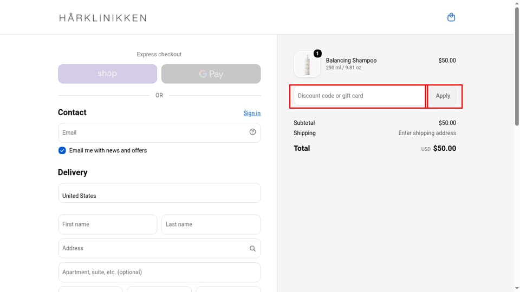Screen dimensions: 520x292
Task: Click the Balancing Shampoo product thumbnail
Action: pos(307,64)
